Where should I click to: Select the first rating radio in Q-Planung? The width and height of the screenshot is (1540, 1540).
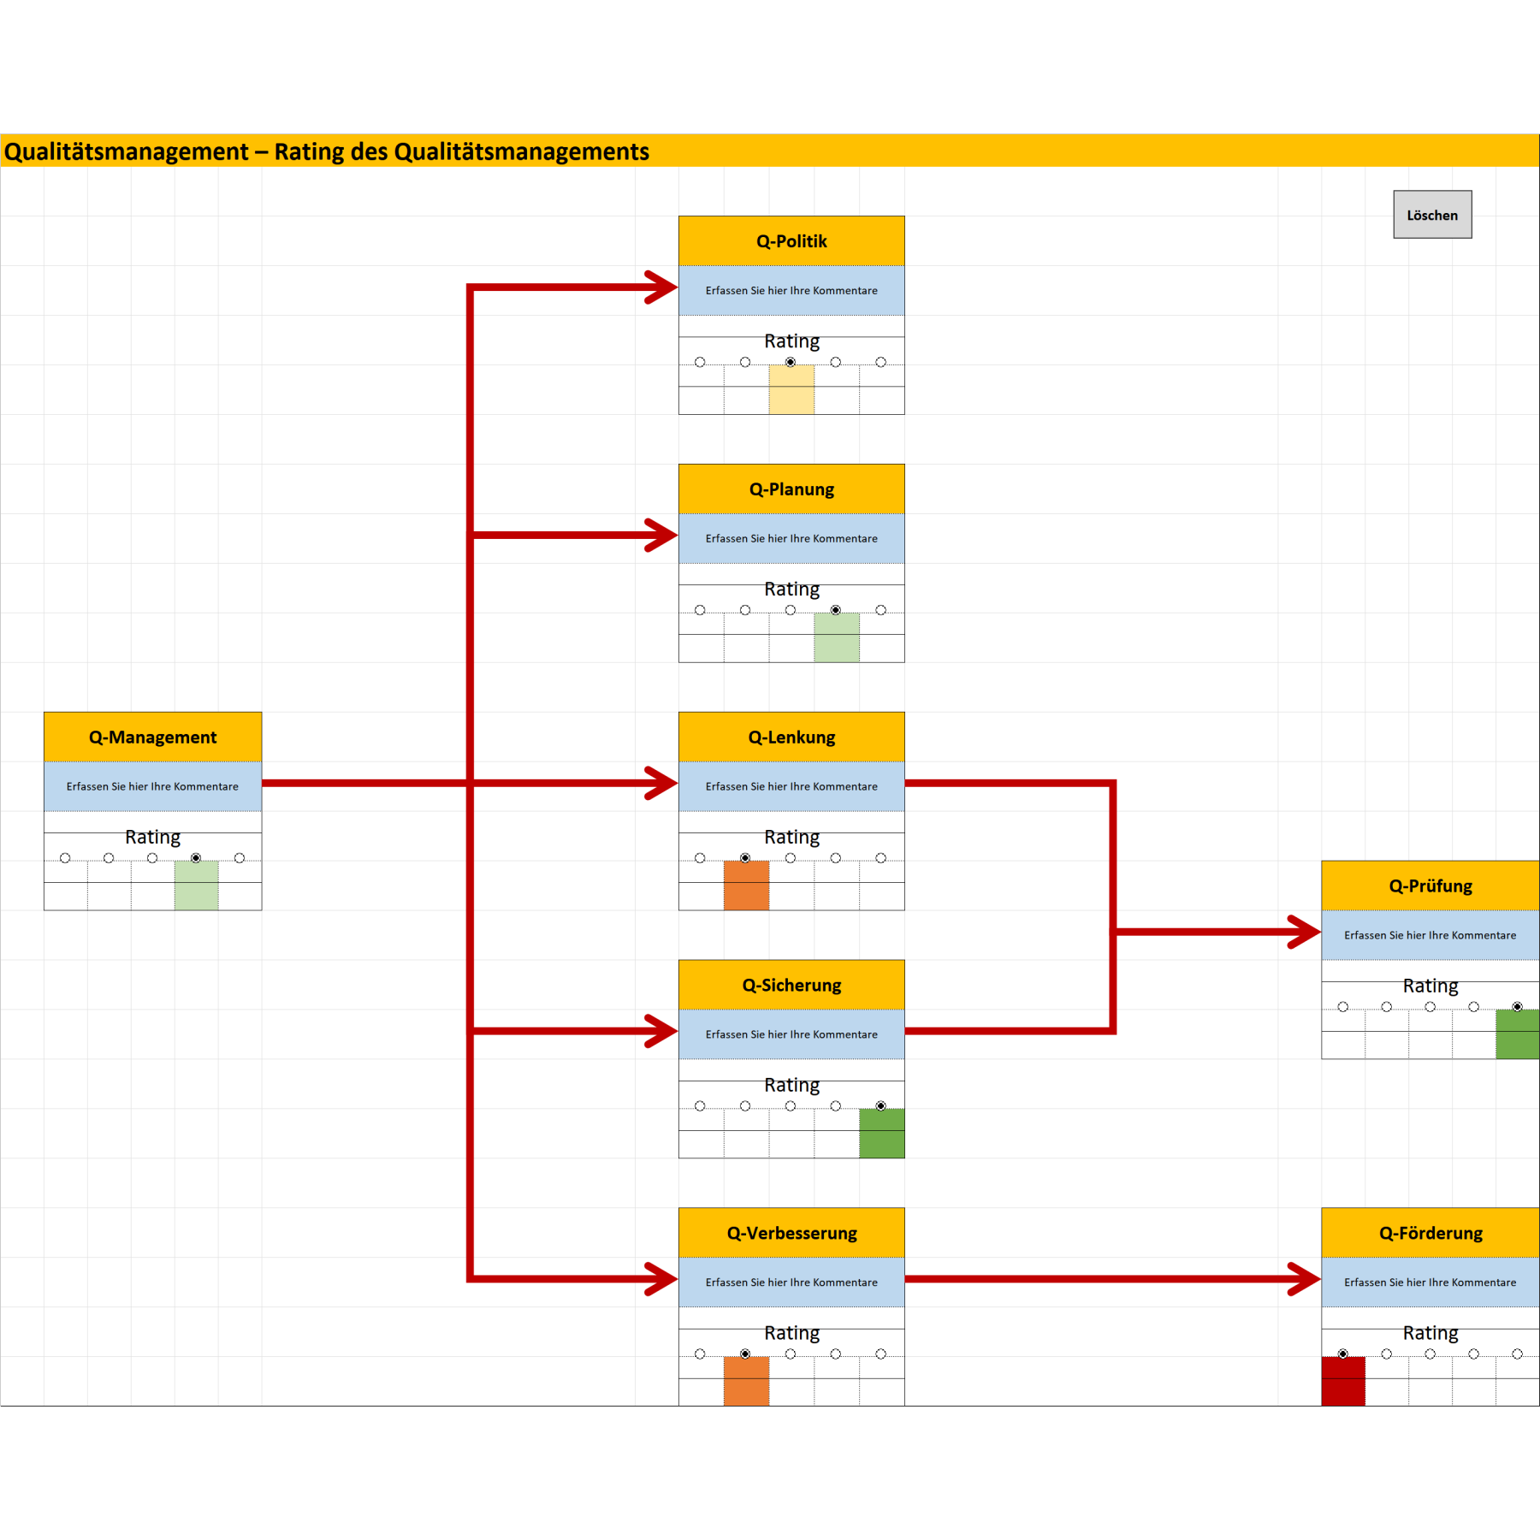tap(700, 610)
